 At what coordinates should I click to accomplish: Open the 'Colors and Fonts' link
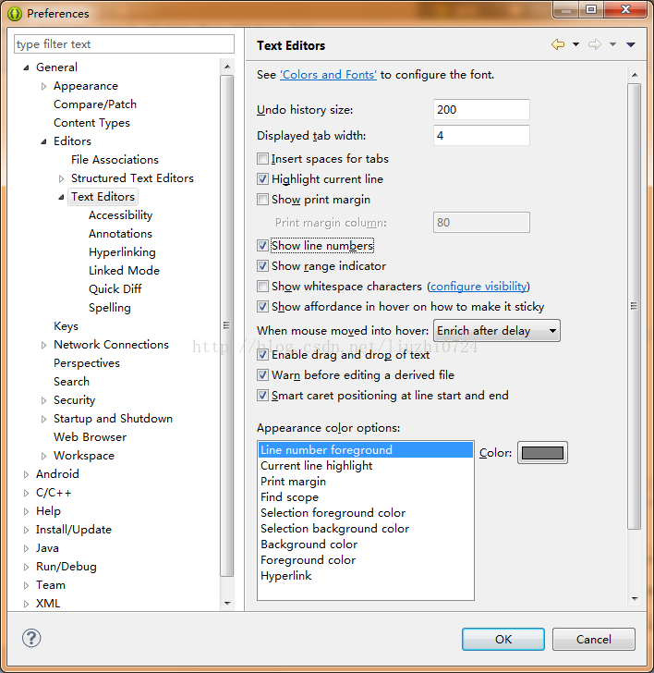[328, 75]
